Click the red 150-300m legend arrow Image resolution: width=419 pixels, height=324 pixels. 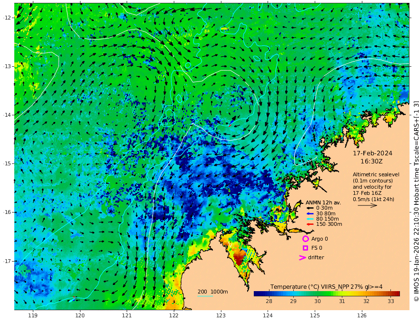pos(310,224)
